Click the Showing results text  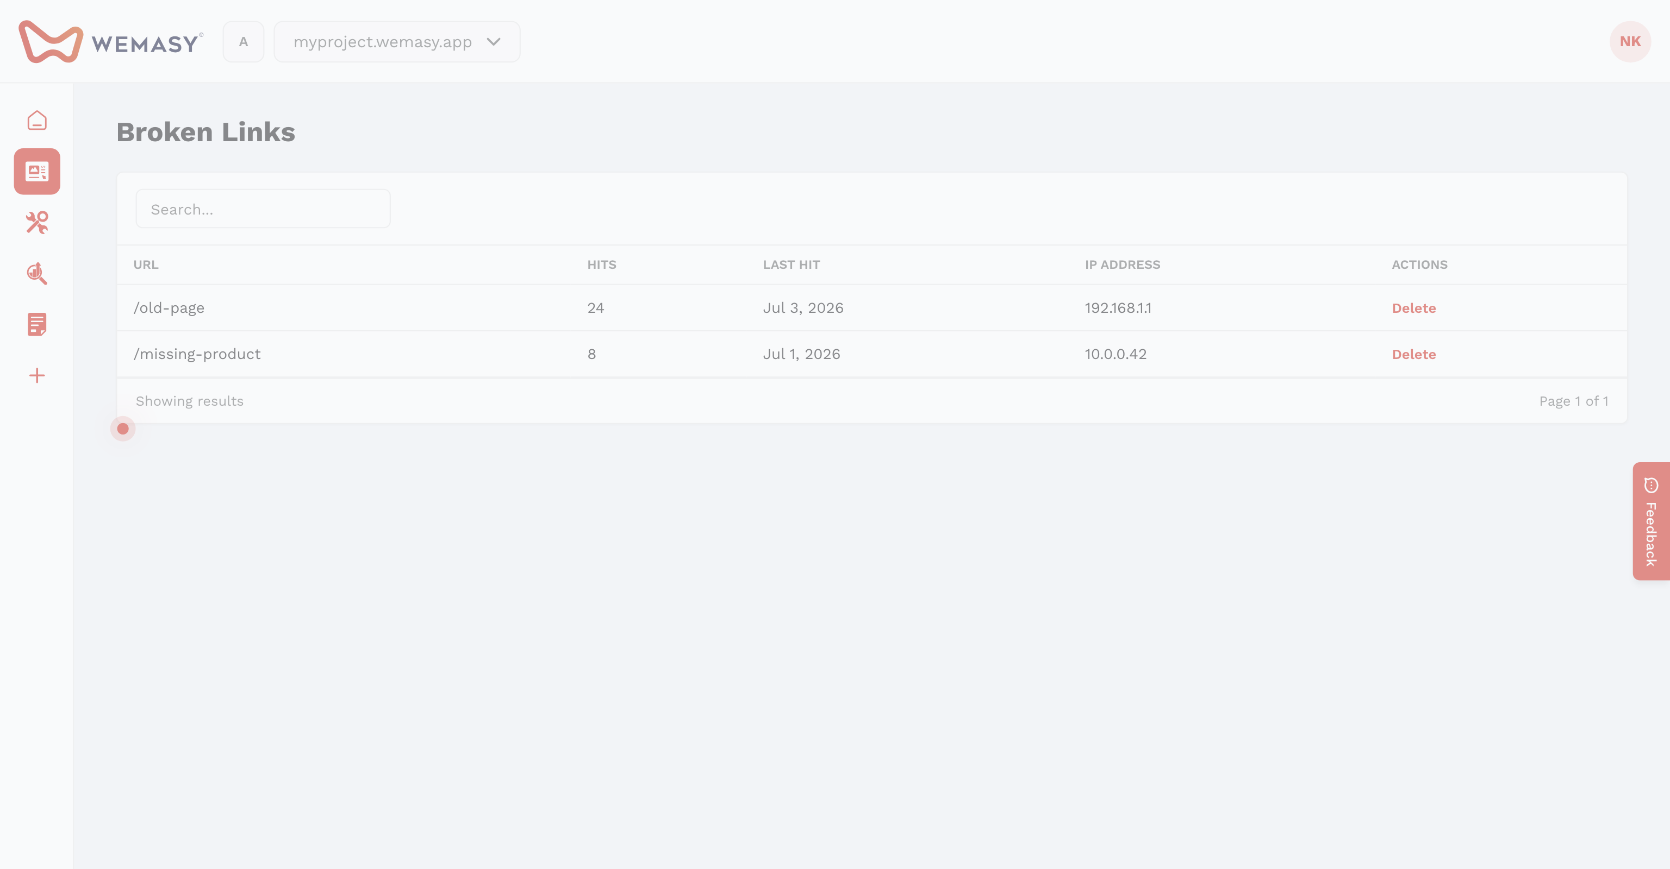tap(189, 401)
